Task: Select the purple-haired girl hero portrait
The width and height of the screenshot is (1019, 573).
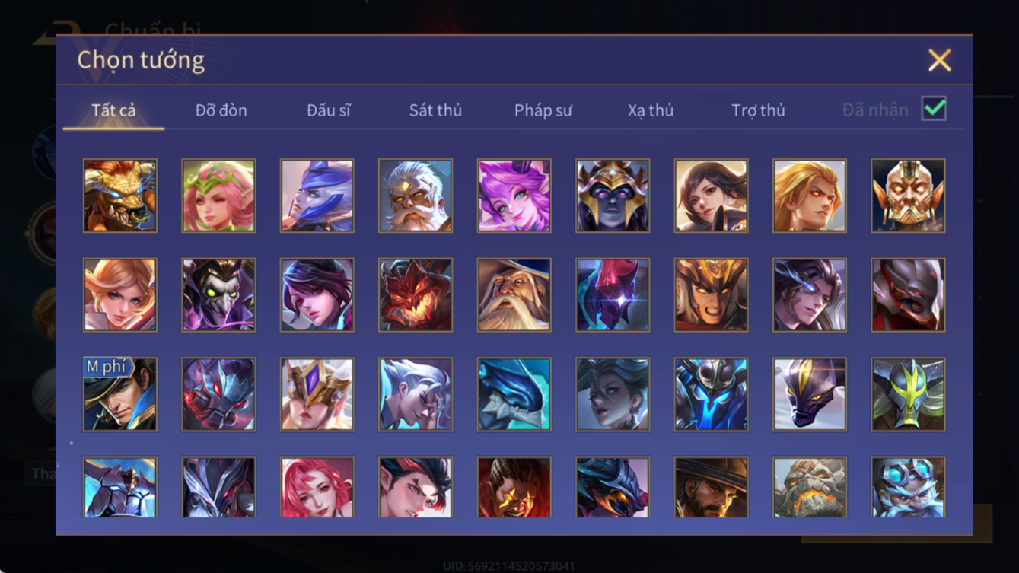Action: [x=514, y=196]
